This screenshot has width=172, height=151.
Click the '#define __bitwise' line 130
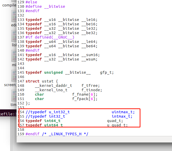point(45,6)
